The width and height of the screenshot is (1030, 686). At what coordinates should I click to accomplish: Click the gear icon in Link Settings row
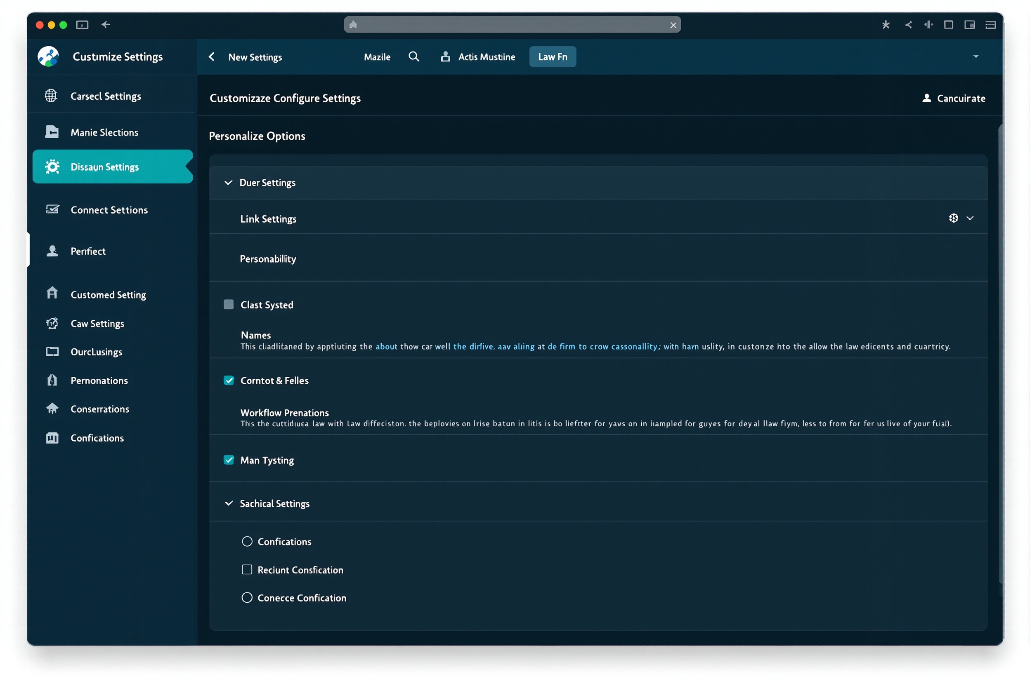click(x=953, y=218)
